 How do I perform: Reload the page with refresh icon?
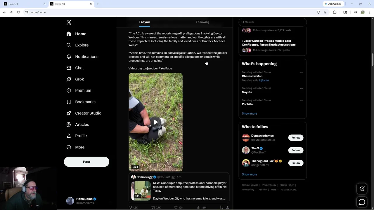click(x=18, y=12)
